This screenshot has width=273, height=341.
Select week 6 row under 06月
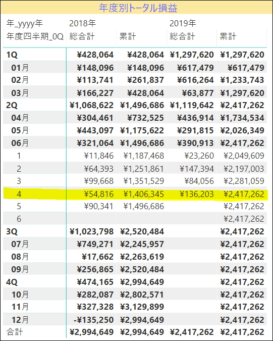19,219
